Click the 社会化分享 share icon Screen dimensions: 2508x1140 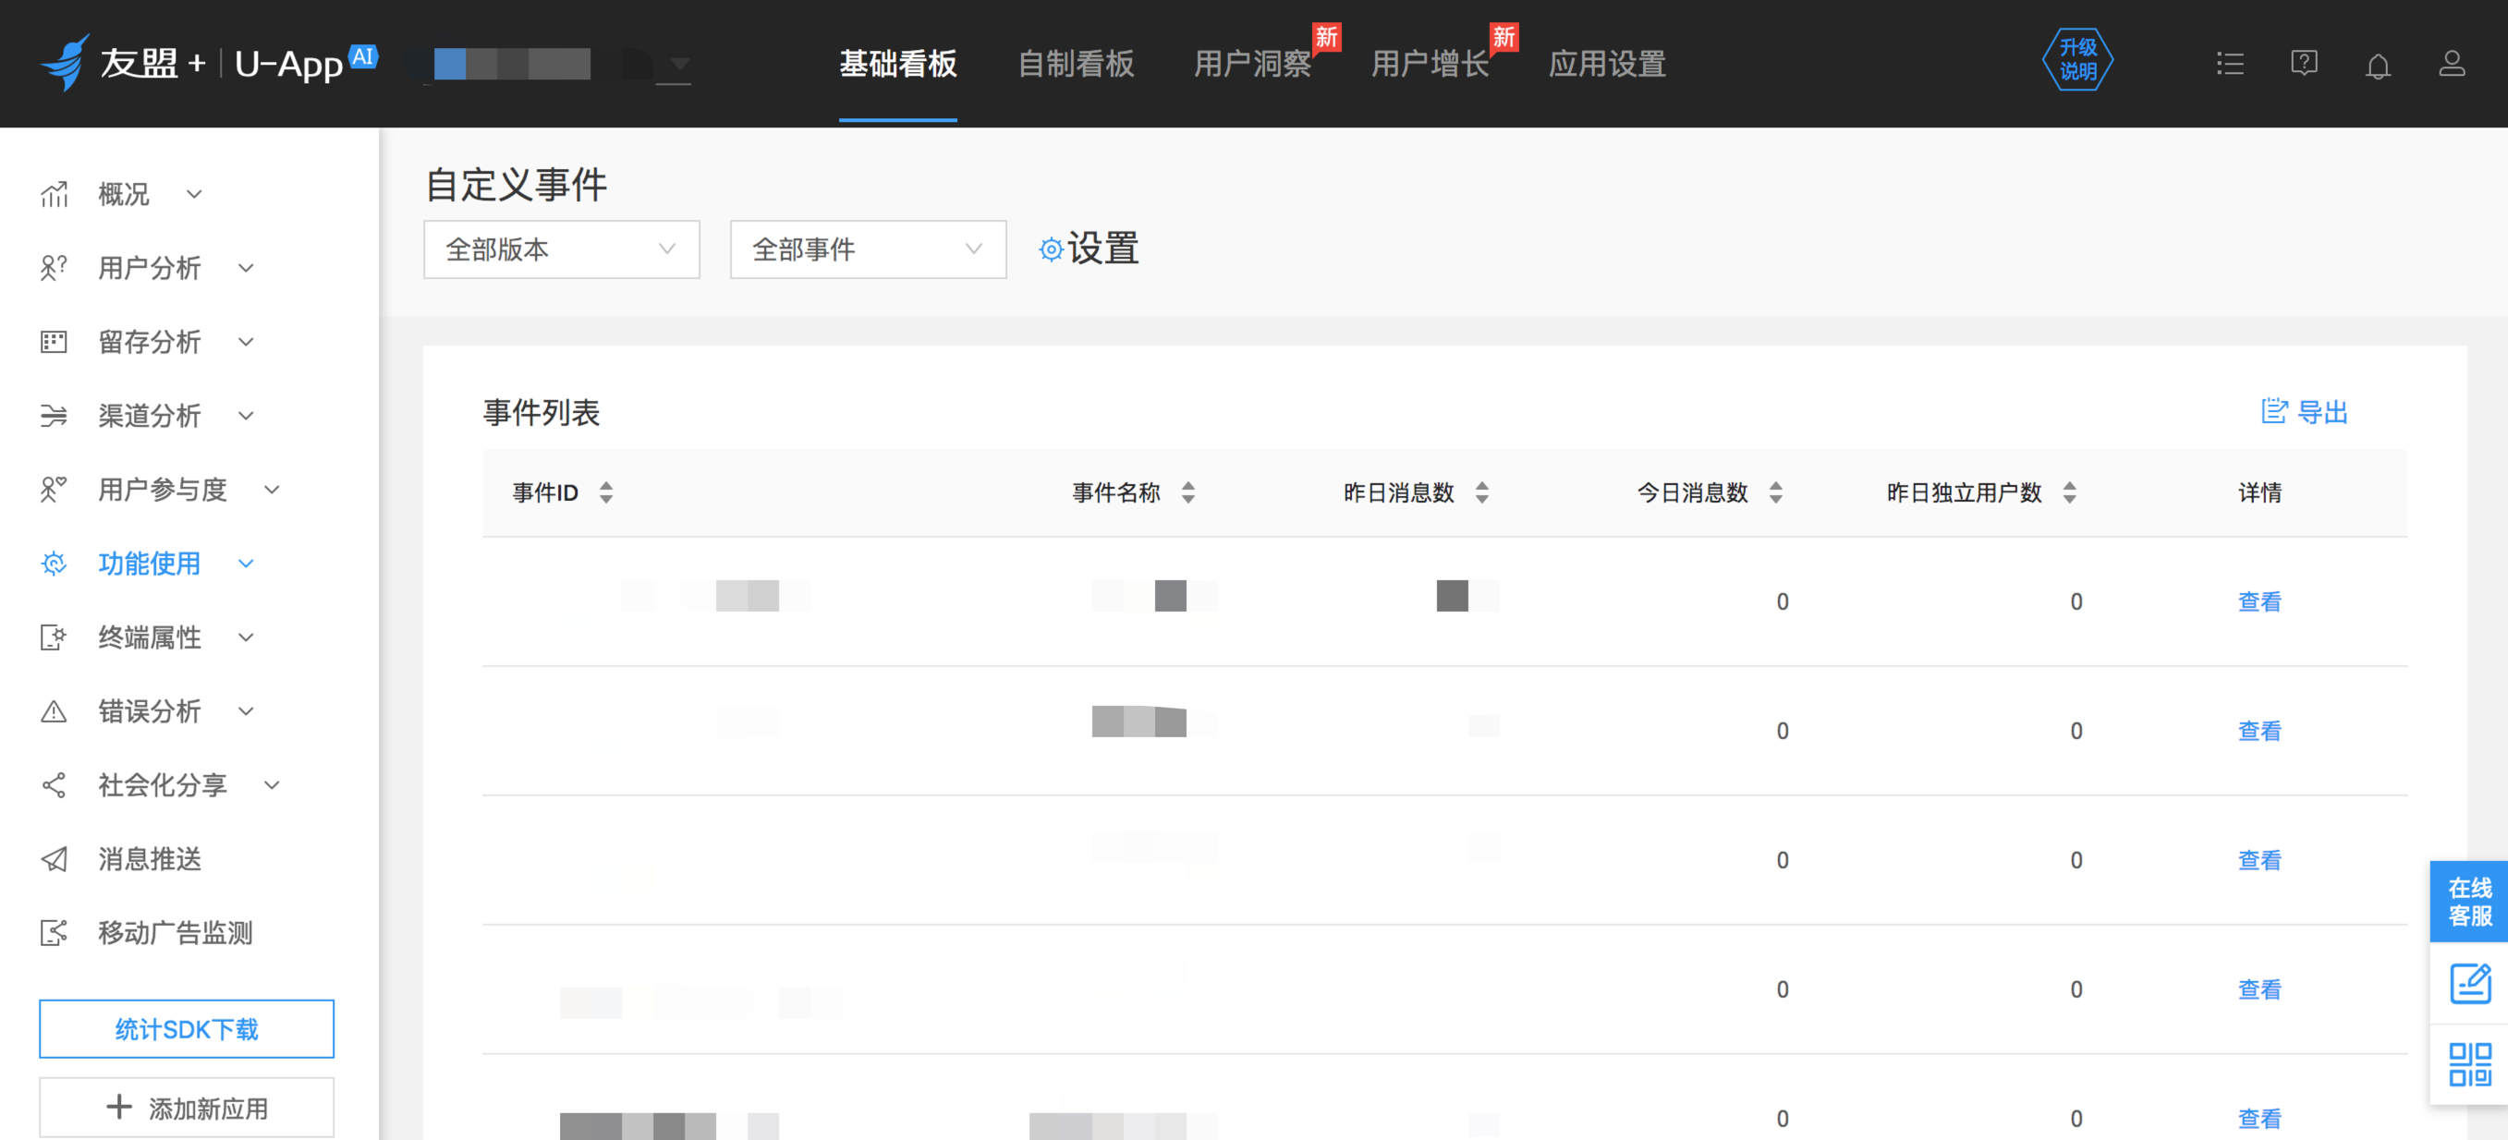coord(54,784)
